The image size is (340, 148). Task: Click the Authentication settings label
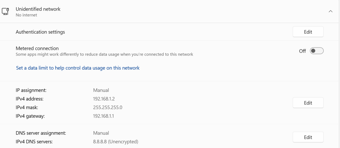tap(40, 32)
